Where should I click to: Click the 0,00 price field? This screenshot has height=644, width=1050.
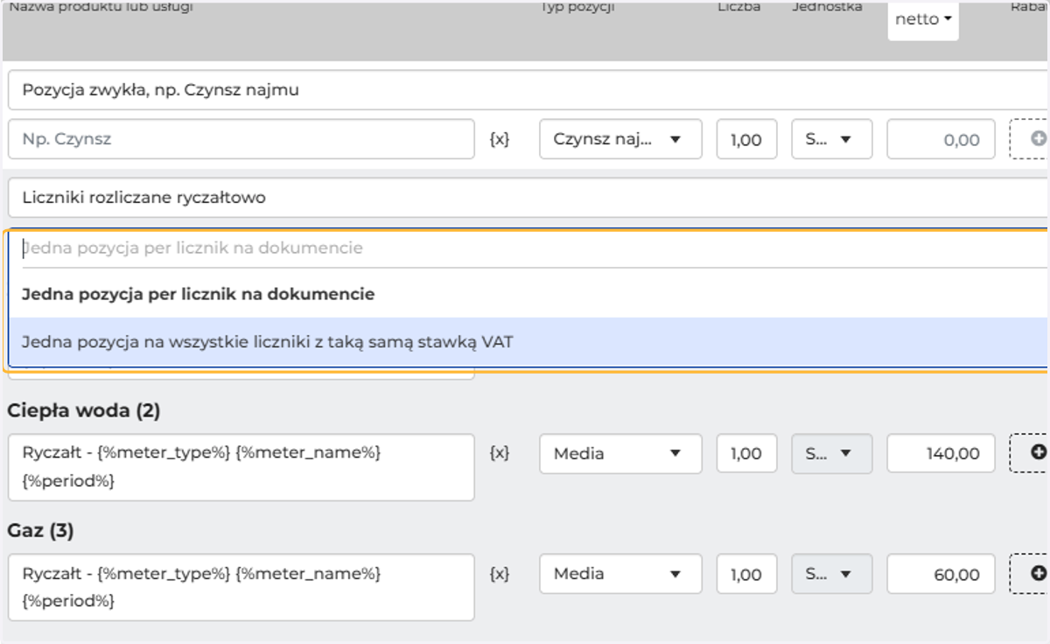click(x=941, y=139)
